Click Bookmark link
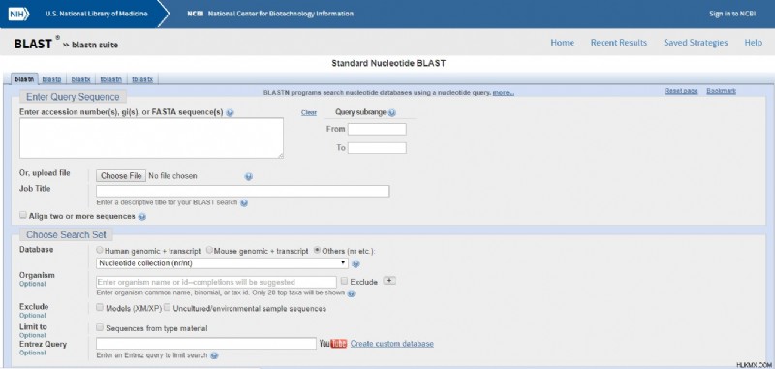775x369 pixels. coord(721,91)
